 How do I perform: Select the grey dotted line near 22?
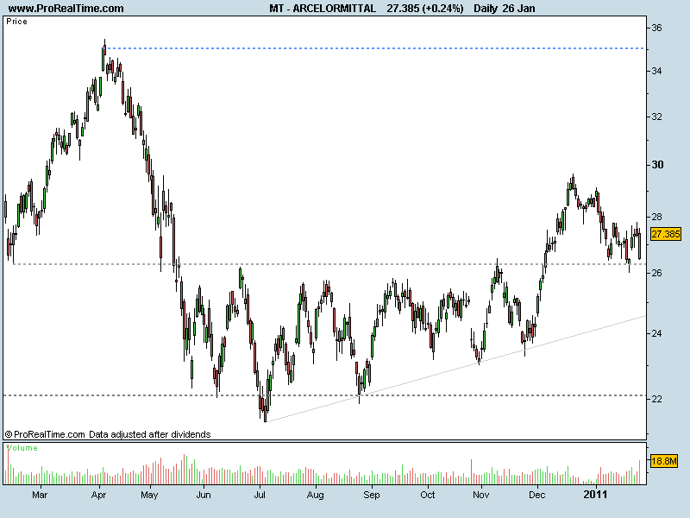(325, 395)
